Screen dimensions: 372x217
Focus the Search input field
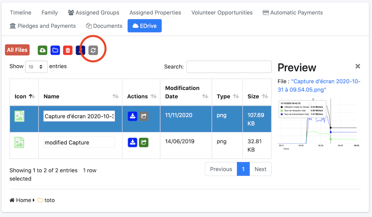pyautogui.click(x=229, y=67)
